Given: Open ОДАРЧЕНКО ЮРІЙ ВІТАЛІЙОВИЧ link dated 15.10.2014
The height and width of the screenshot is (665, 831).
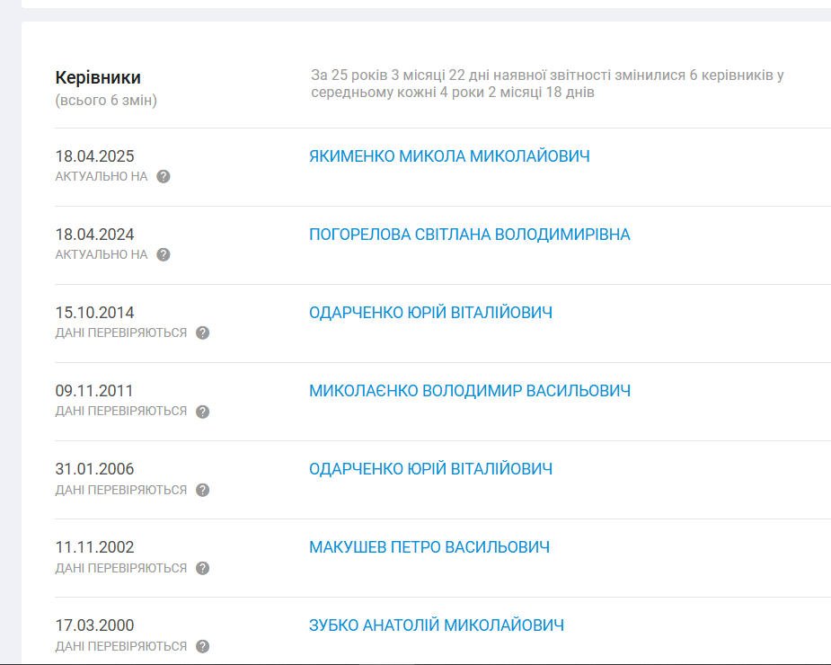Looking at the screenshot, I should coord(431,313).
